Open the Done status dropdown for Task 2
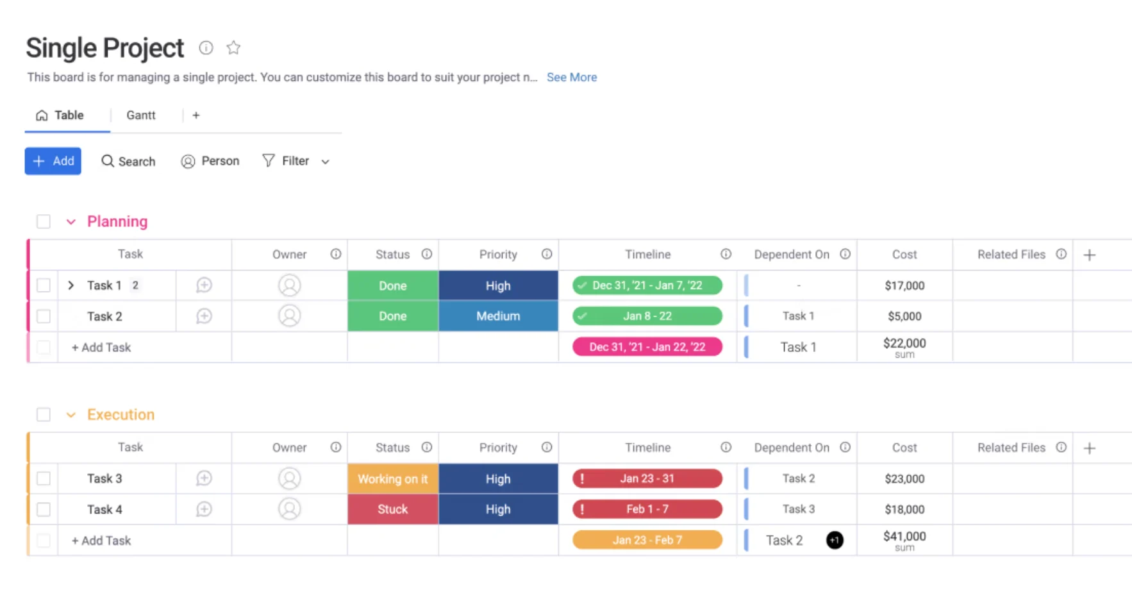This screenshot has width=1132, height=590. pyautogui.click(x=393, y=316)
